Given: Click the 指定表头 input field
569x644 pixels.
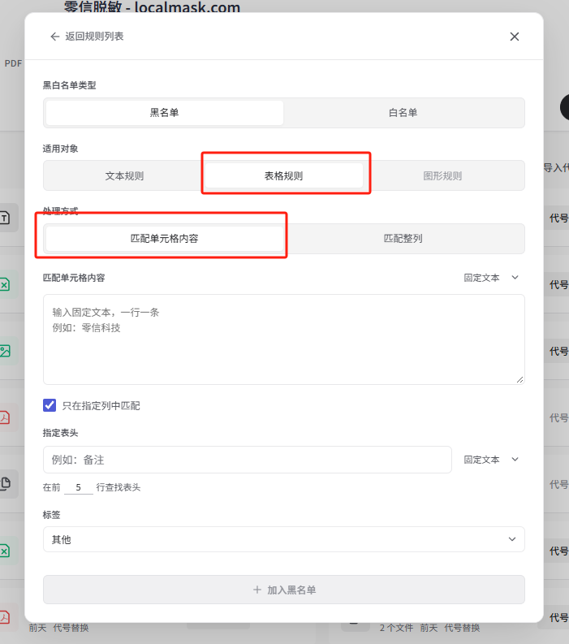Looking at the screenshot, I should [x=247, y=460].
